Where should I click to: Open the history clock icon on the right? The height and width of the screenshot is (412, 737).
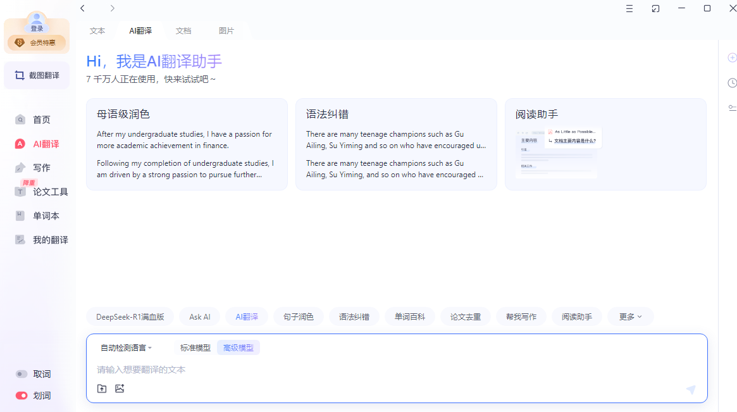coord(732,83)
